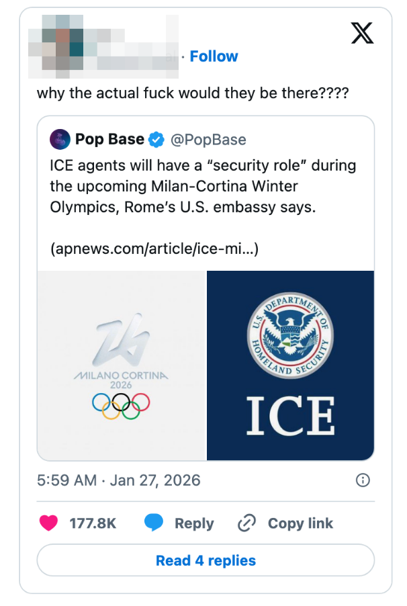This screenshot has width=407, height=606.
Task: Open the info icon next to the timestamp
Action: 362,480
